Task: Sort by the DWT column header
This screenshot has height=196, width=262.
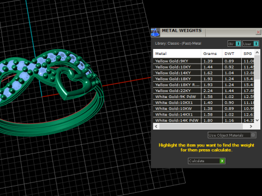Action: 231,53
